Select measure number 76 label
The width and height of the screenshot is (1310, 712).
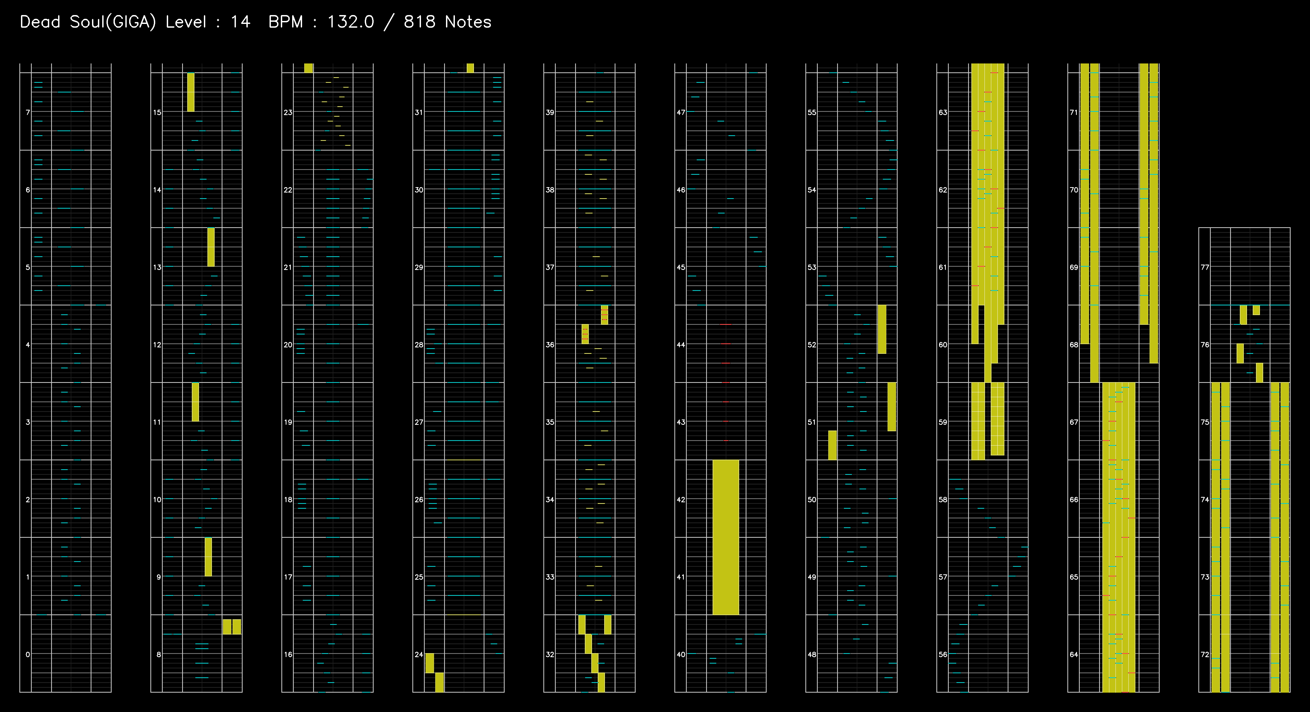pos(1205,344)
